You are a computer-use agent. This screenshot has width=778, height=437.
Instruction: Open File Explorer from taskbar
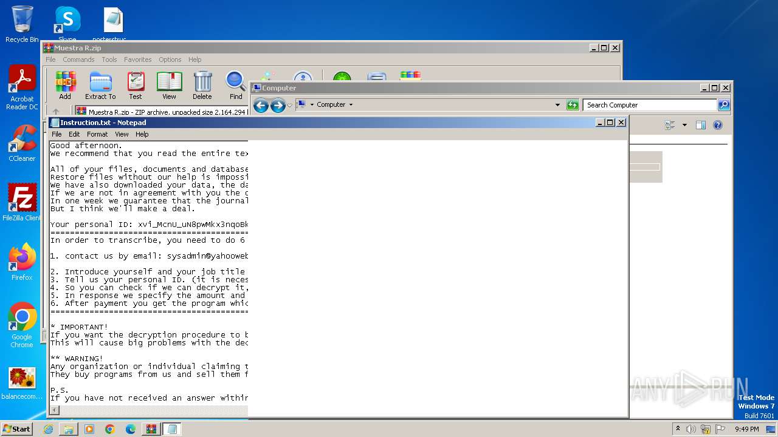click(x=69, y=429)
